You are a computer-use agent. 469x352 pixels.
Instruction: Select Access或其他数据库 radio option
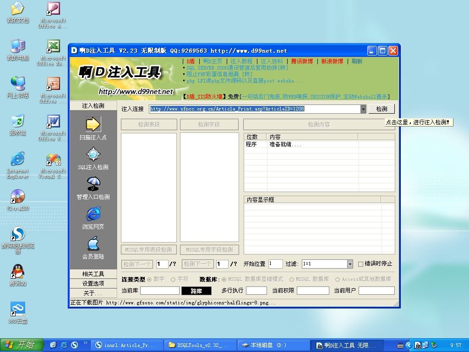pos(338,279)
